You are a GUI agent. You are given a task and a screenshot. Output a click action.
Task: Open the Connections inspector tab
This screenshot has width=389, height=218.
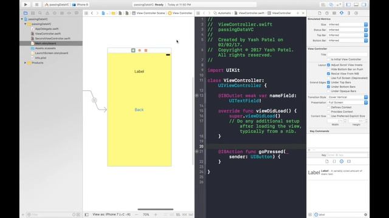click(x=356, y=13)
